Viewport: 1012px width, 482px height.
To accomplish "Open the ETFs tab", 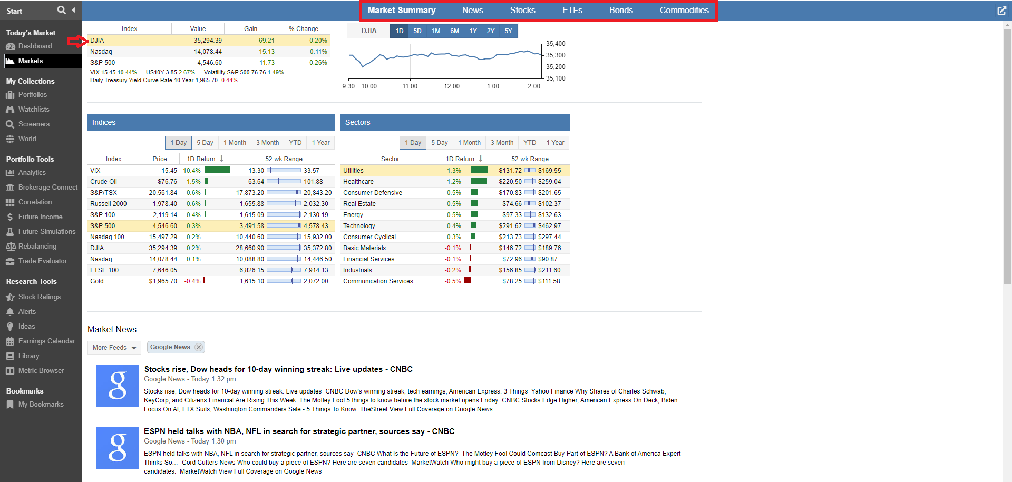I will (x=572, y=10).
